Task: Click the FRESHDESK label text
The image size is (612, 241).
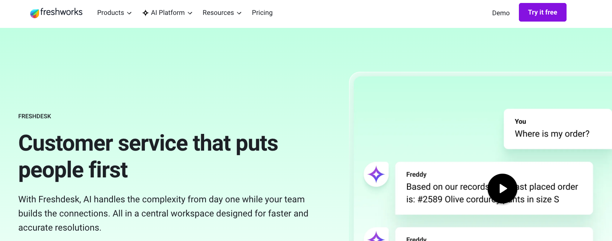Action: point(35,116)
